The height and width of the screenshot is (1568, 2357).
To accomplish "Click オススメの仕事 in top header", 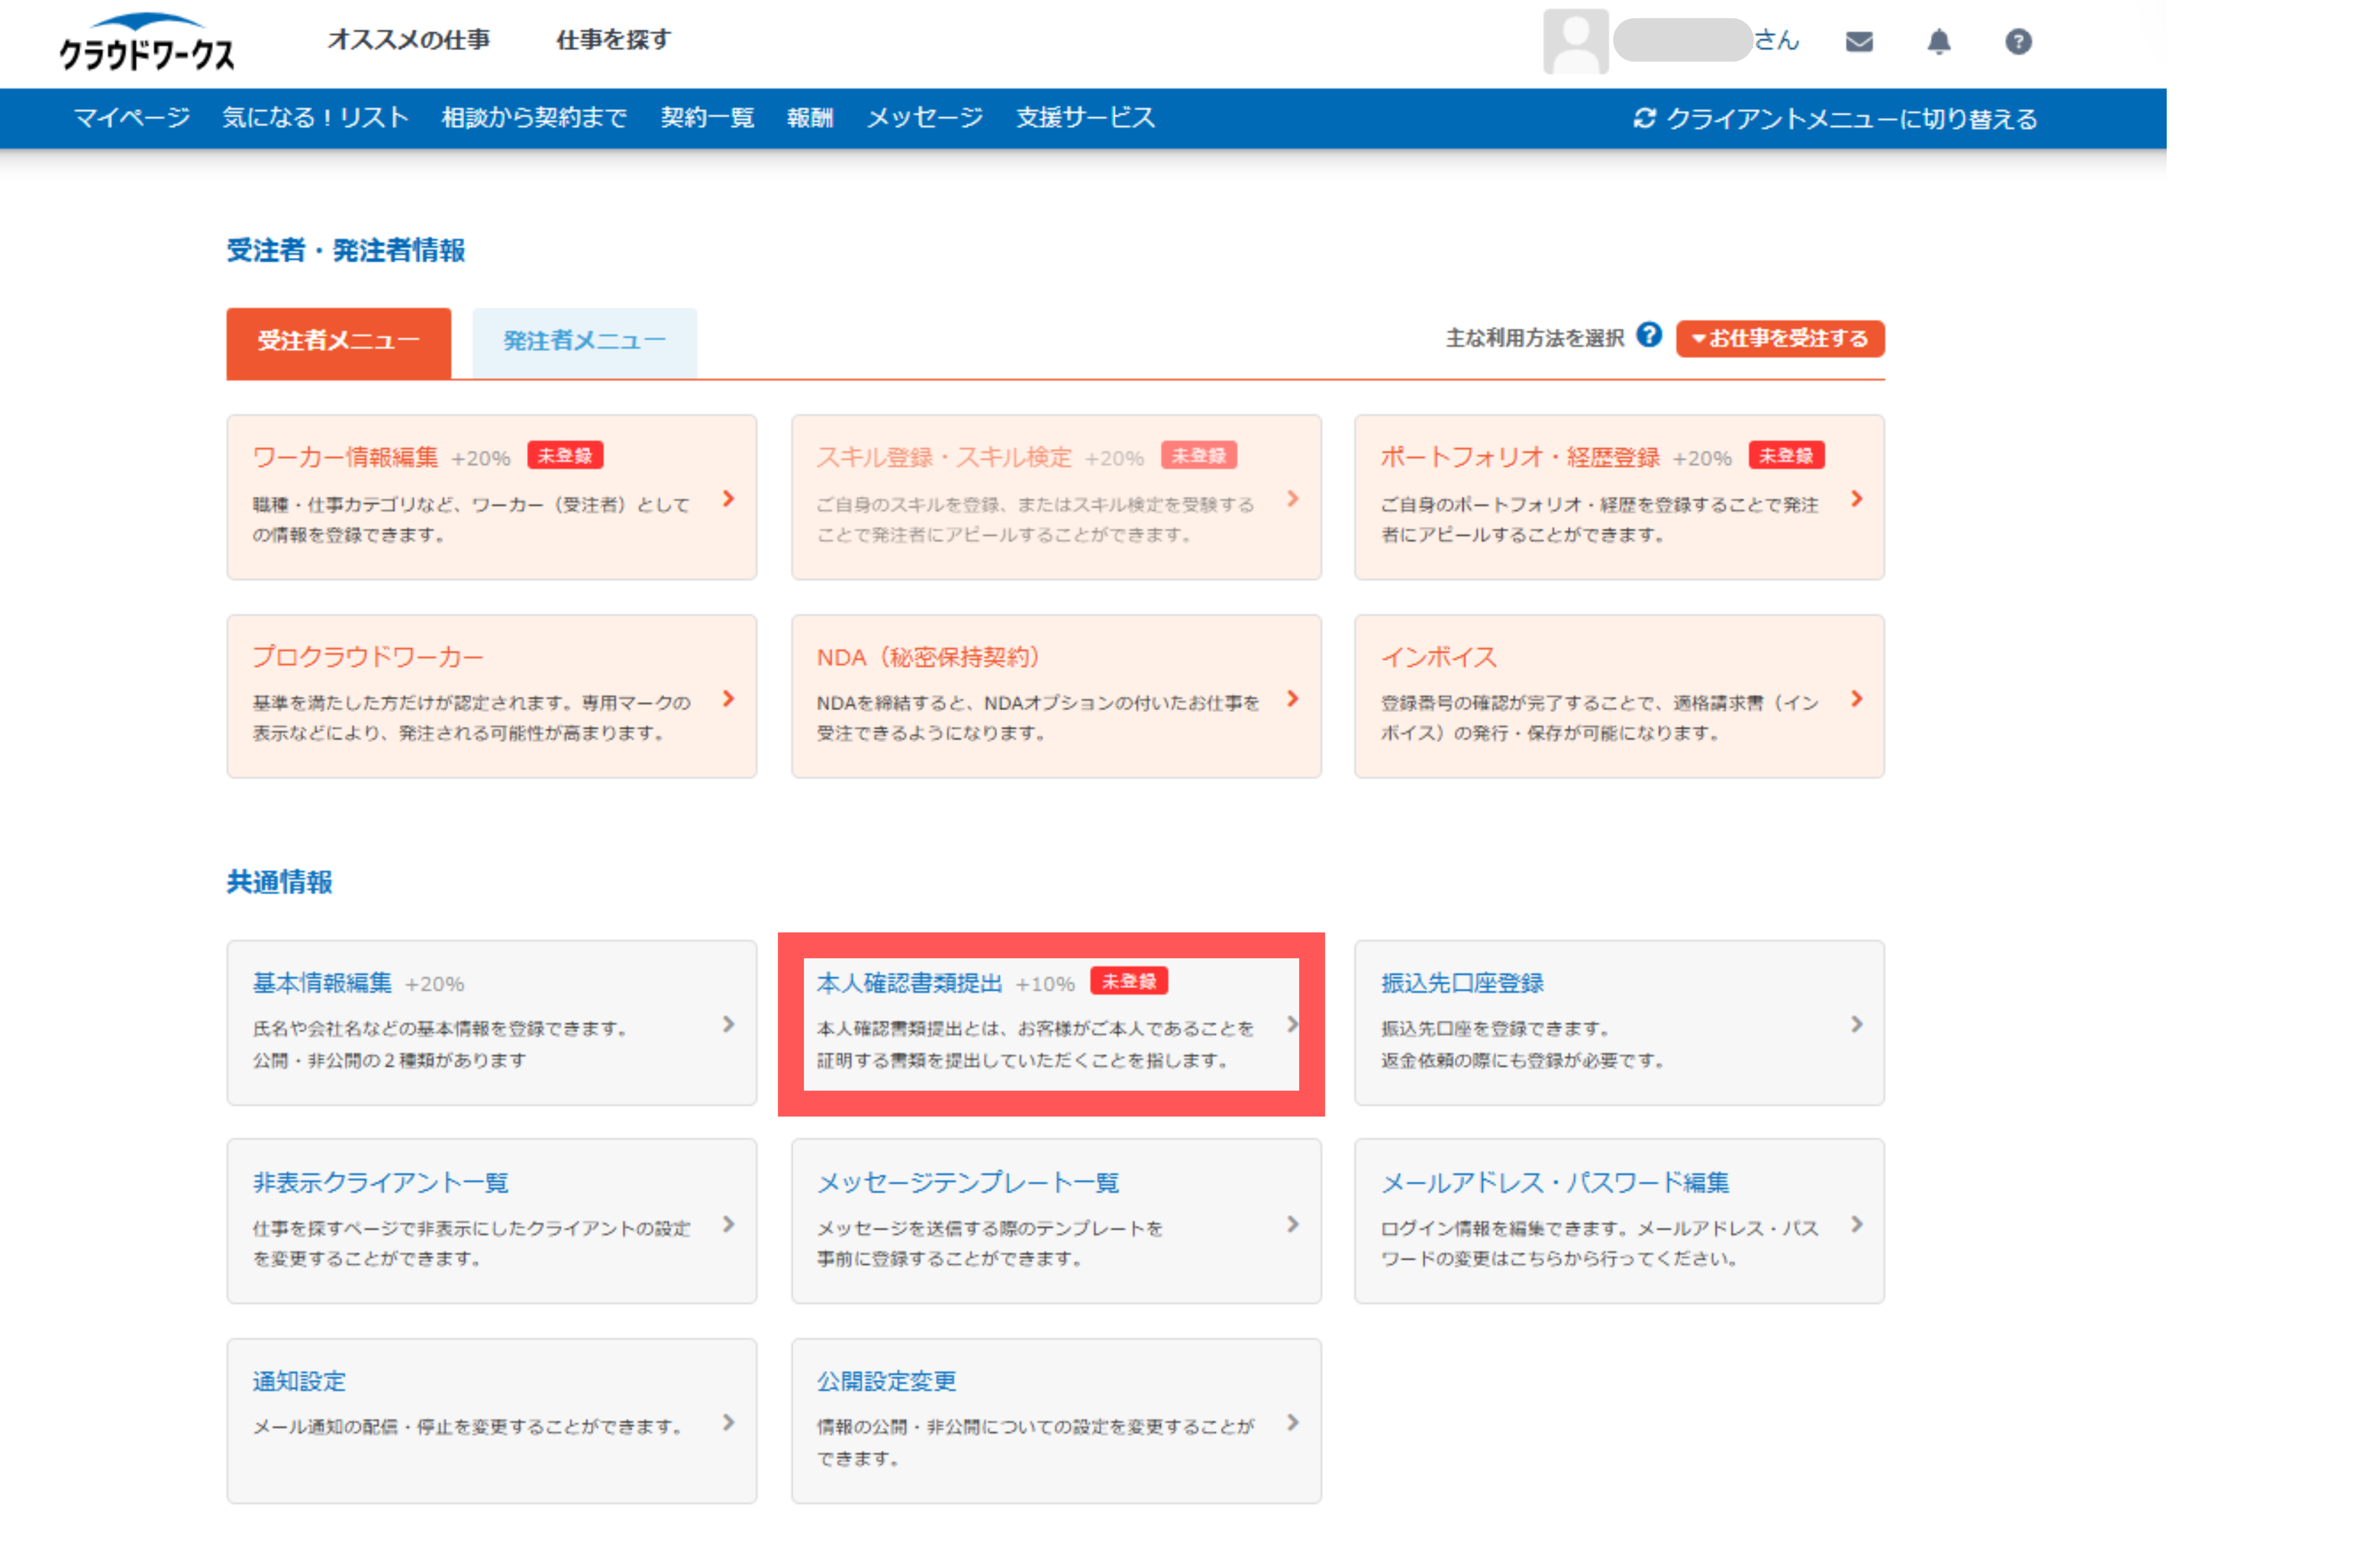I will click(409, 40).
